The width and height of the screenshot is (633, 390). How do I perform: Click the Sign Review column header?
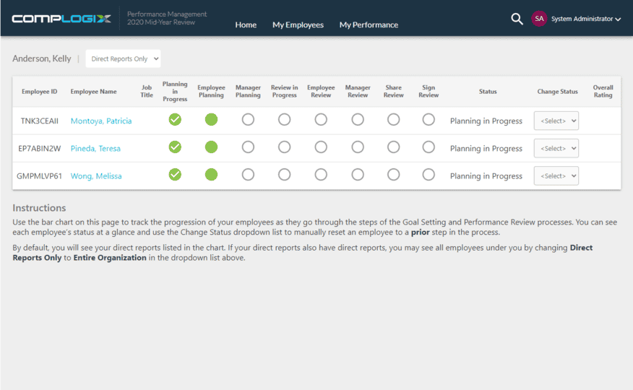tap(429, 91)
